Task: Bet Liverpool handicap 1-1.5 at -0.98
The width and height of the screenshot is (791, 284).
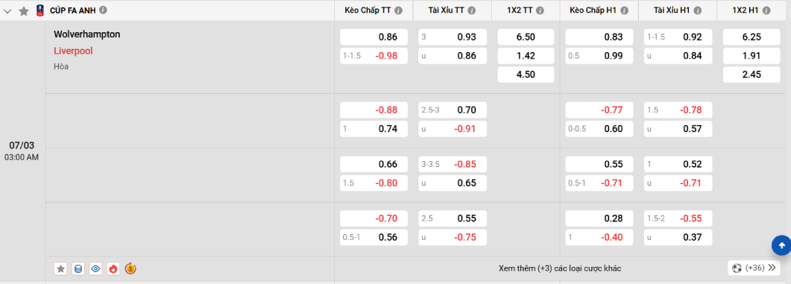Action: pos(374,56)
